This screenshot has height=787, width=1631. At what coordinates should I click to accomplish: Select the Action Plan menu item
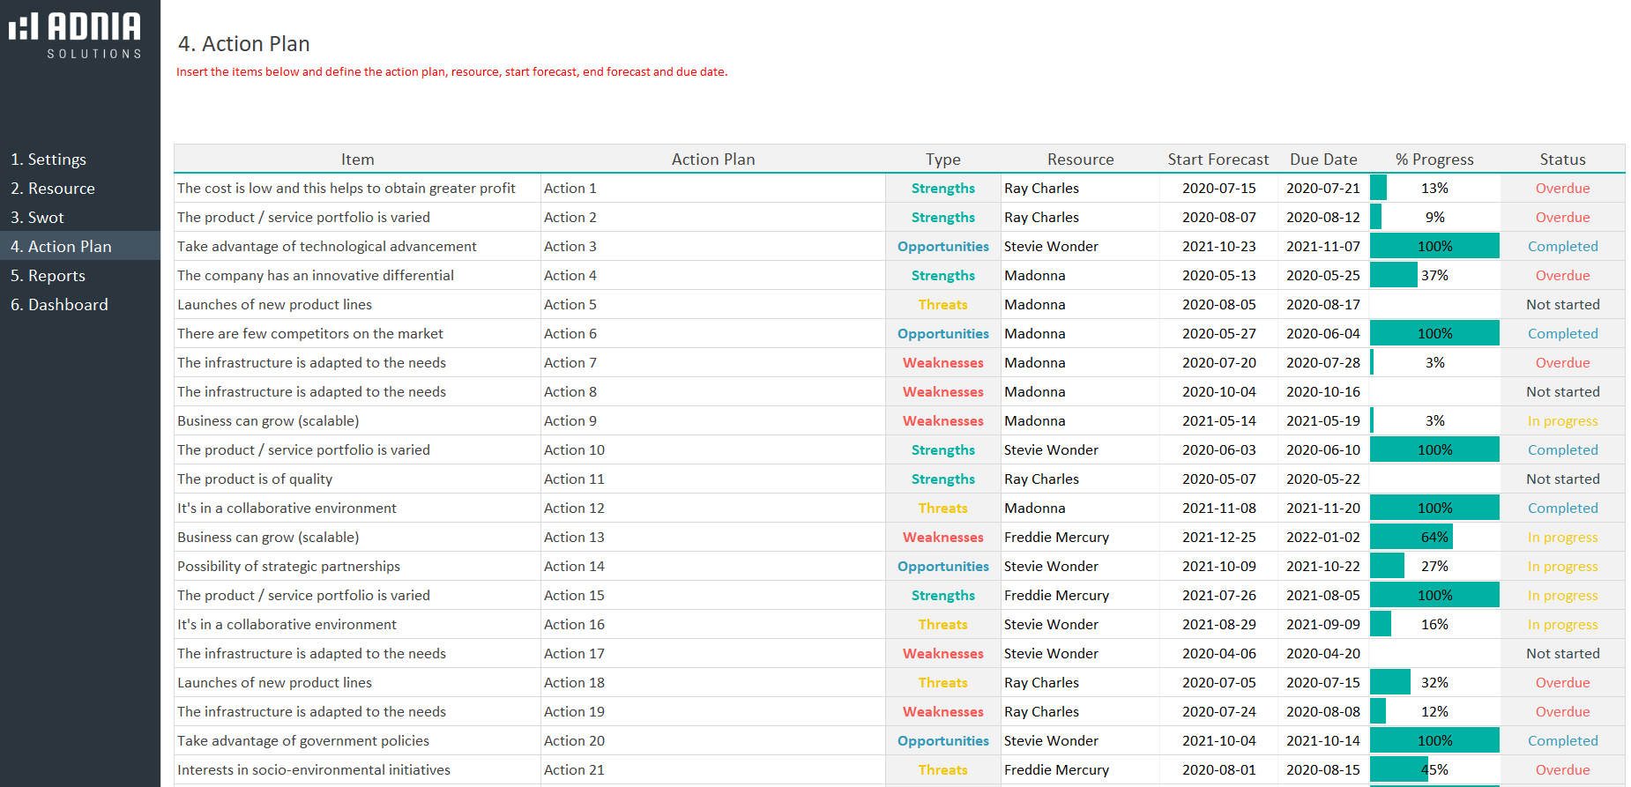pos(61,247)
